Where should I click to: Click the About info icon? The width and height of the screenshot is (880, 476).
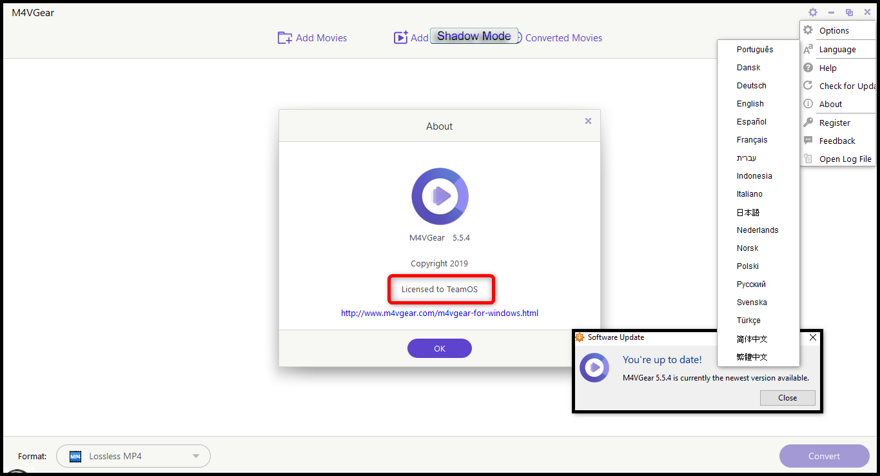point(808,104)
